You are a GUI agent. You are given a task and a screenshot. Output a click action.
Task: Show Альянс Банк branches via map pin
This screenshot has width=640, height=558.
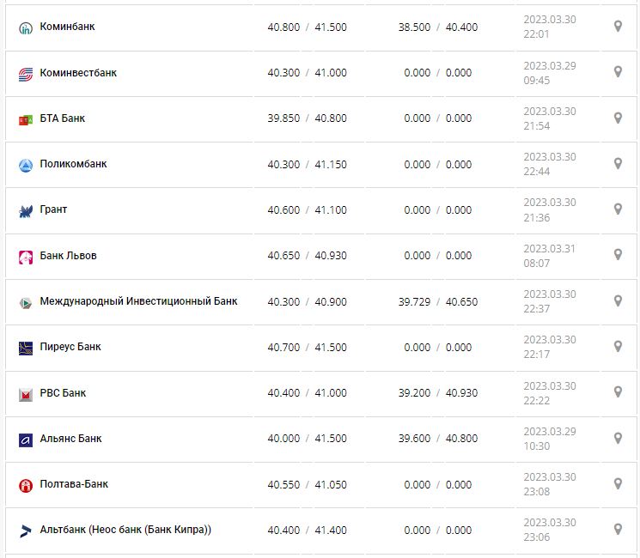(x=617, y=438)
